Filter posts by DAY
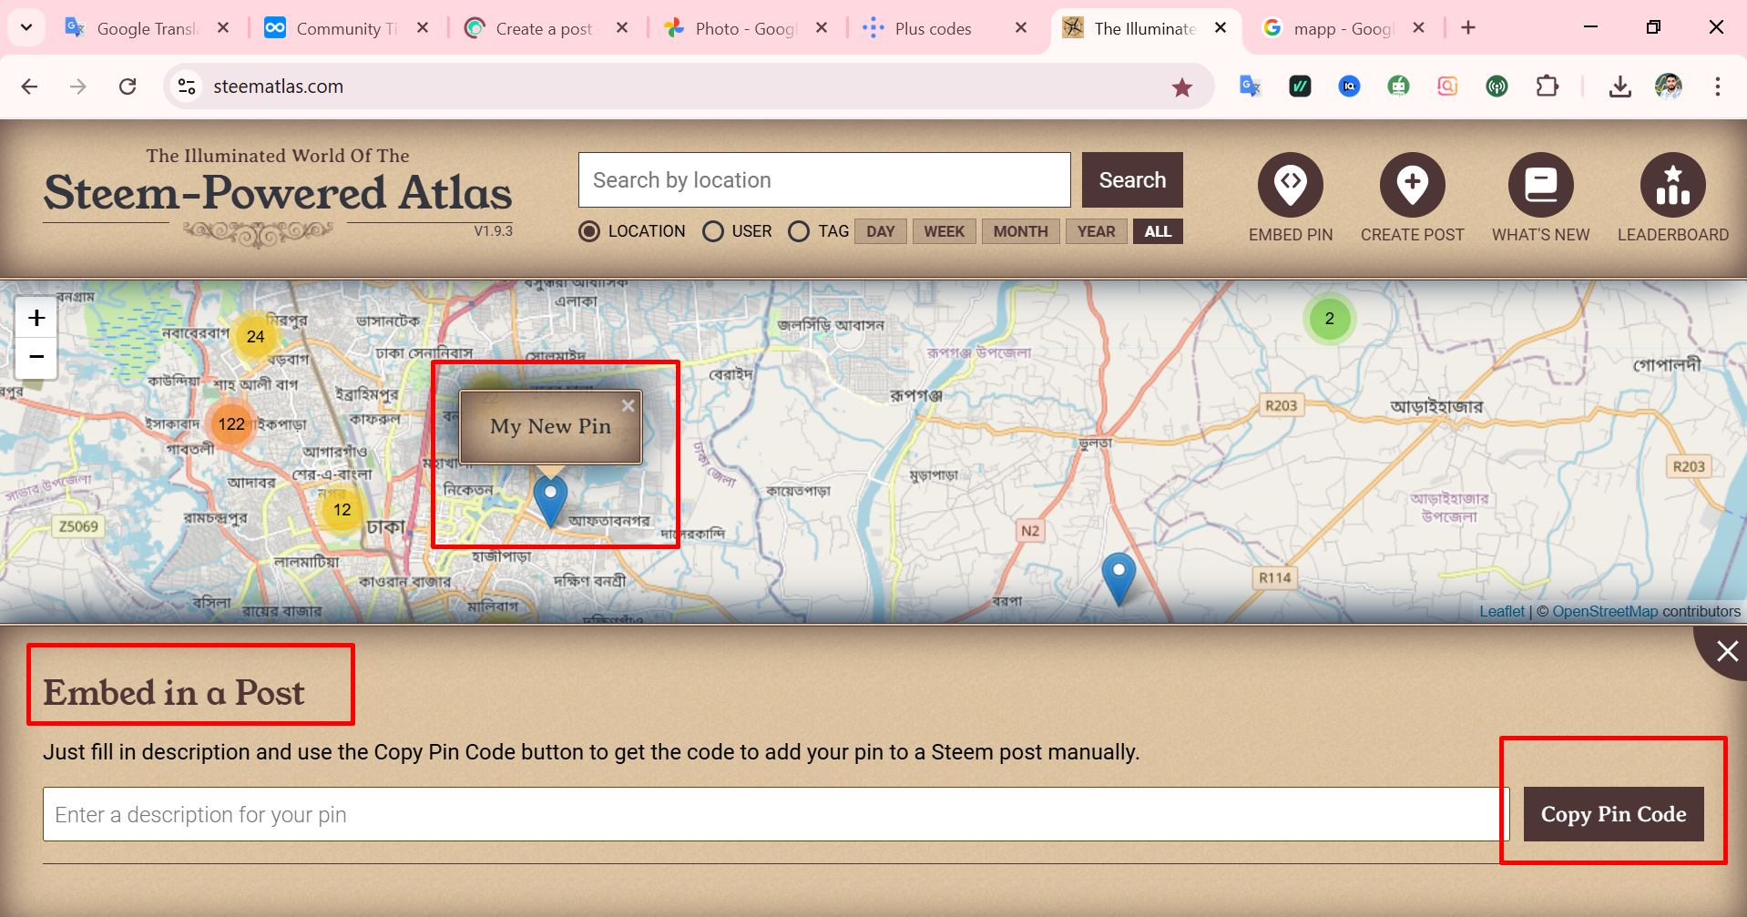 (x=881, y=231)
